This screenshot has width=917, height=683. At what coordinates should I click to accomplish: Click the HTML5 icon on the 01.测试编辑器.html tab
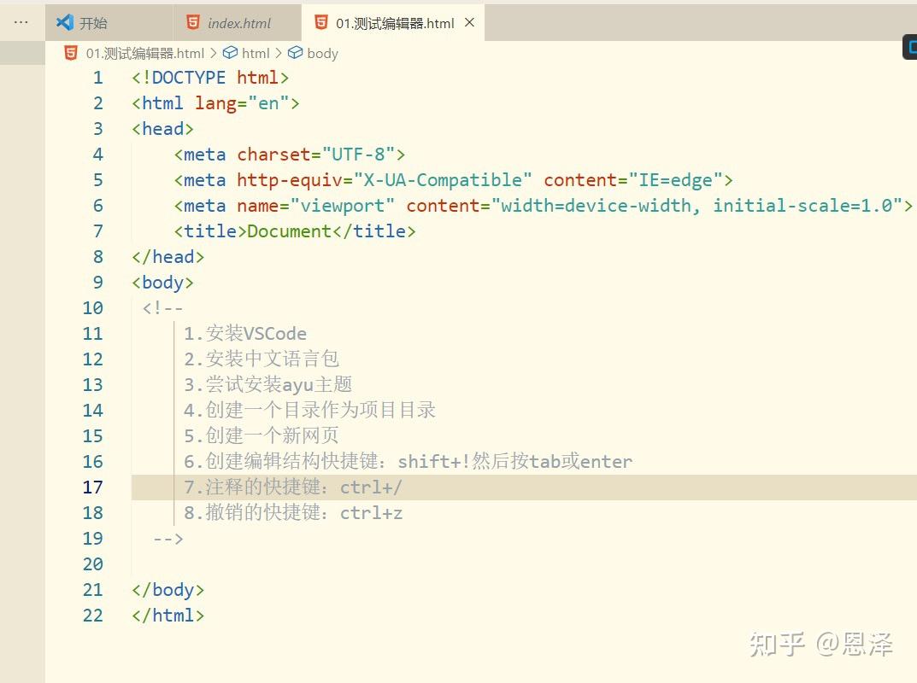point(320,23)
